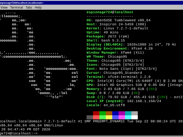This screenshot has width=183, height=137.
Task: Click the dark green color block
Action: point(102,113)
